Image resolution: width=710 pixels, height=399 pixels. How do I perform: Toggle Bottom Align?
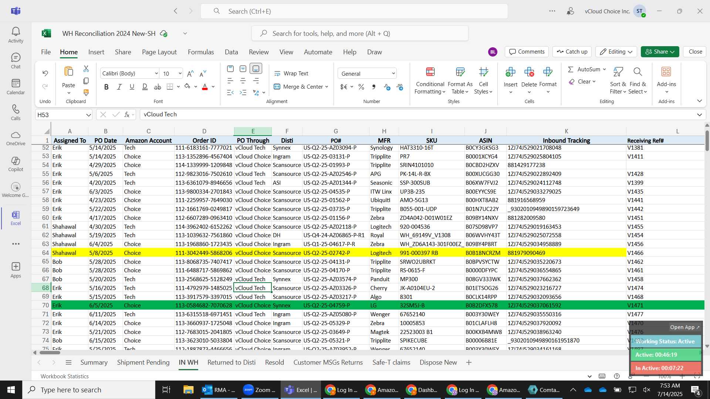[x=256, y=69]
